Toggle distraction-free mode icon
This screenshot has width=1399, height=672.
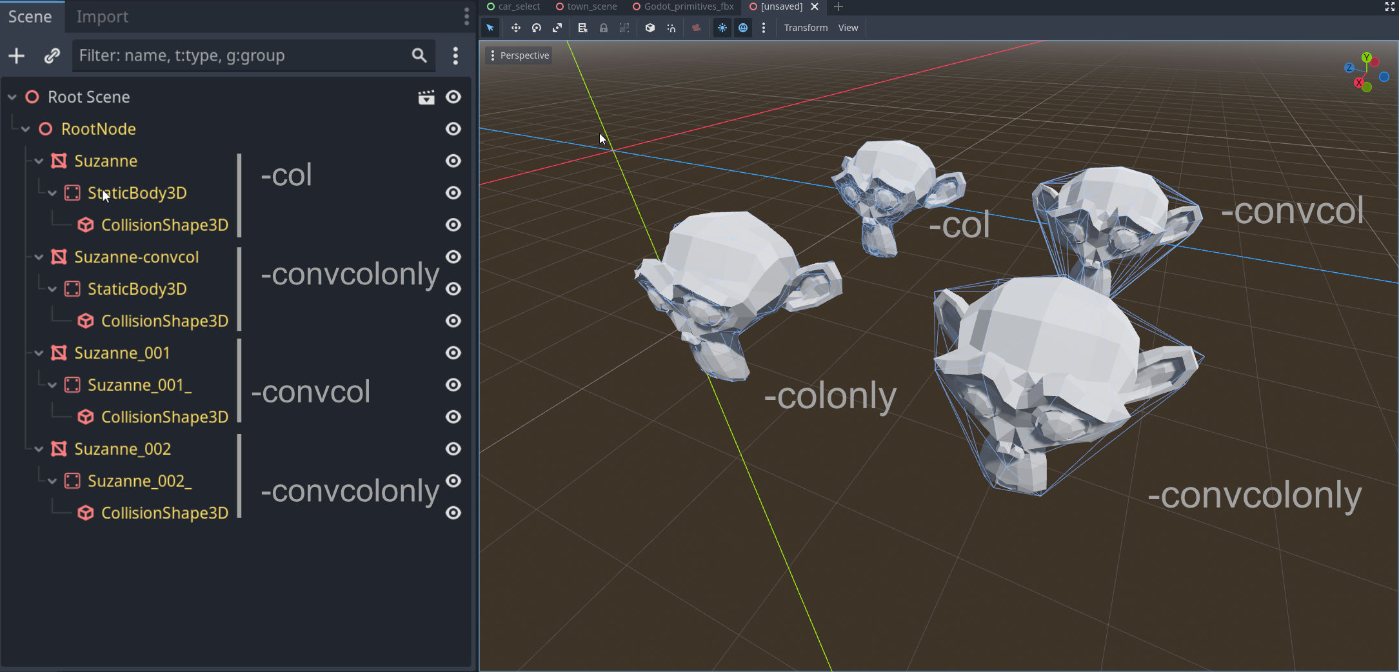tap(1389, 6)
